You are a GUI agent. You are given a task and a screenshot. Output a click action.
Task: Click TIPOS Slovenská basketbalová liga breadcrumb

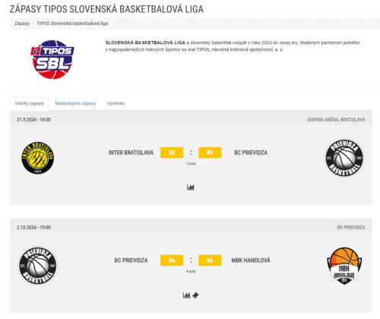point(72,24)
